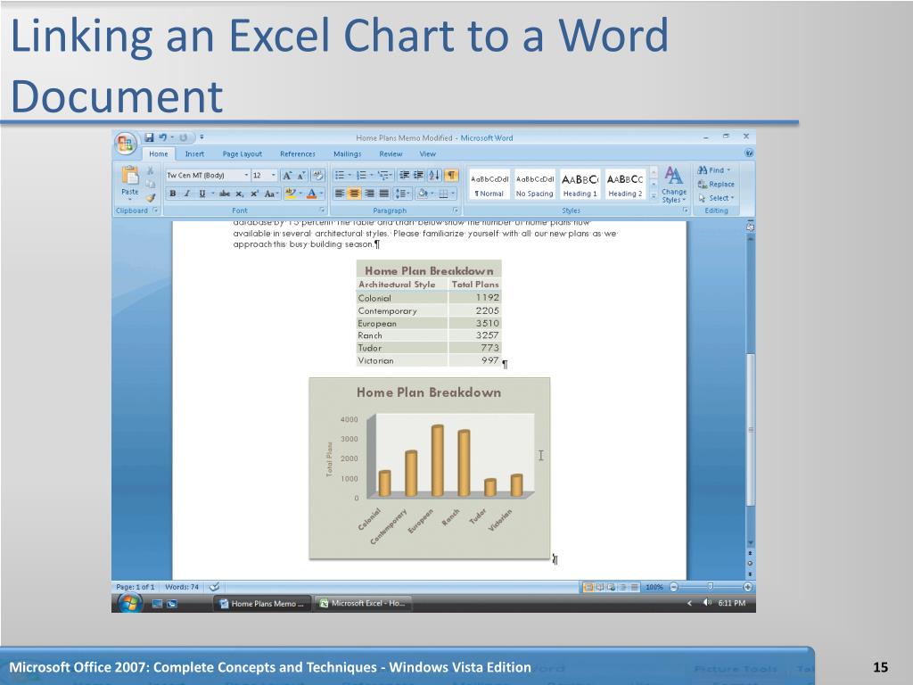This screenshot has height=685, width=913.
Task: Clear formatting from the selection
Action: [x=318, y=176]
